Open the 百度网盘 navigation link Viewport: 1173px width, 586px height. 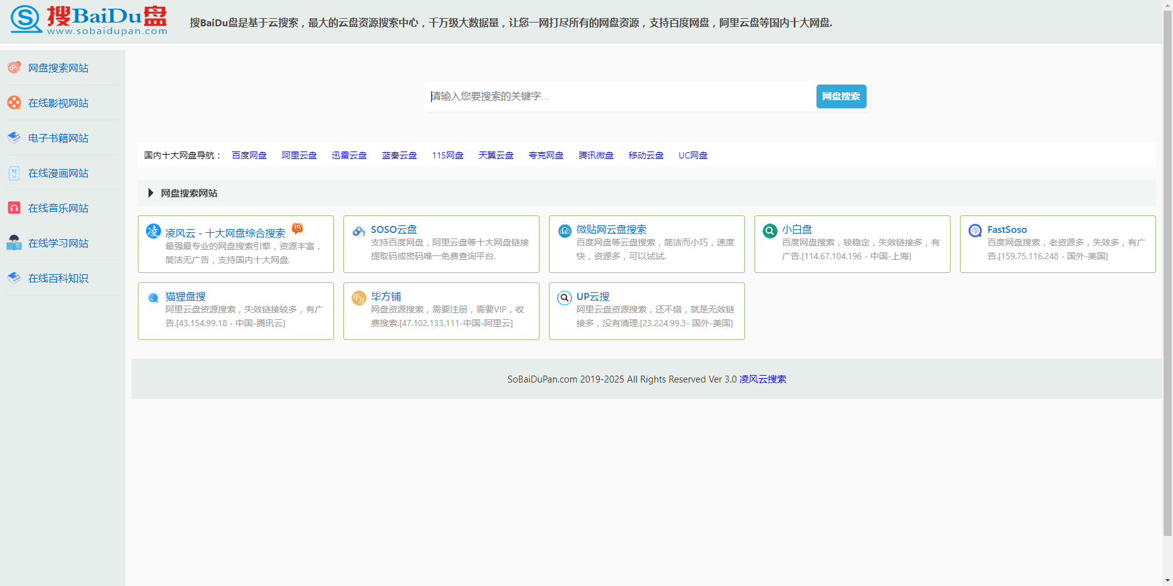(249, 155)
